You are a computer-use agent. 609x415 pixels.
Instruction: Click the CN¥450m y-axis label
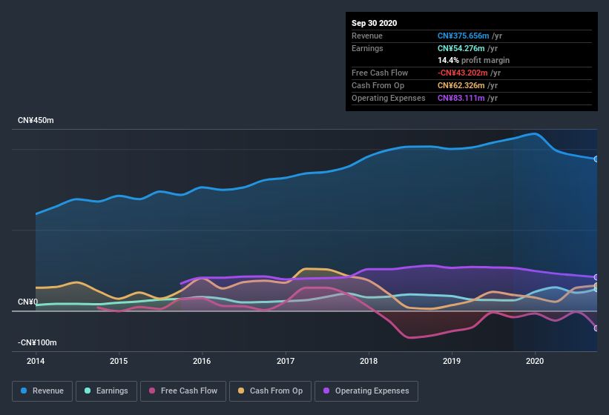[36, 120]
